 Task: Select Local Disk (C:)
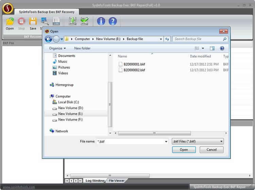click(66, 102)
